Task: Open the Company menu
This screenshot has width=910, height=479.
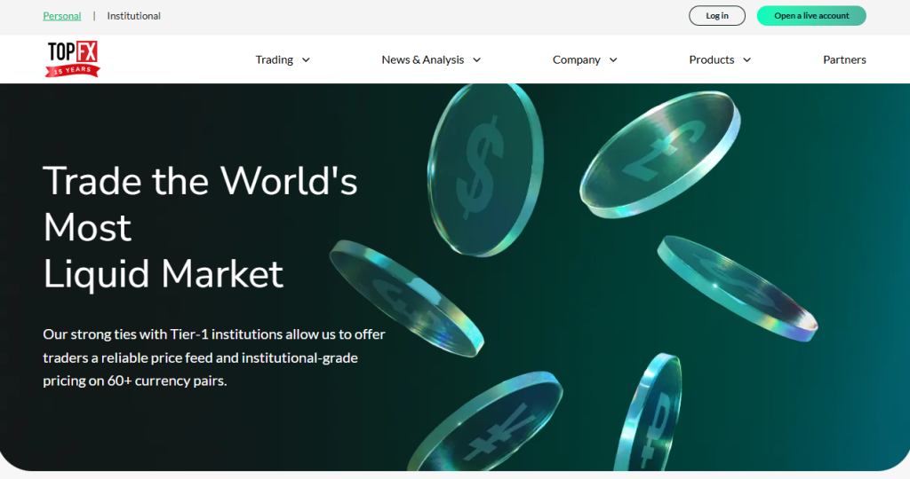Action: tap(577, 60)
